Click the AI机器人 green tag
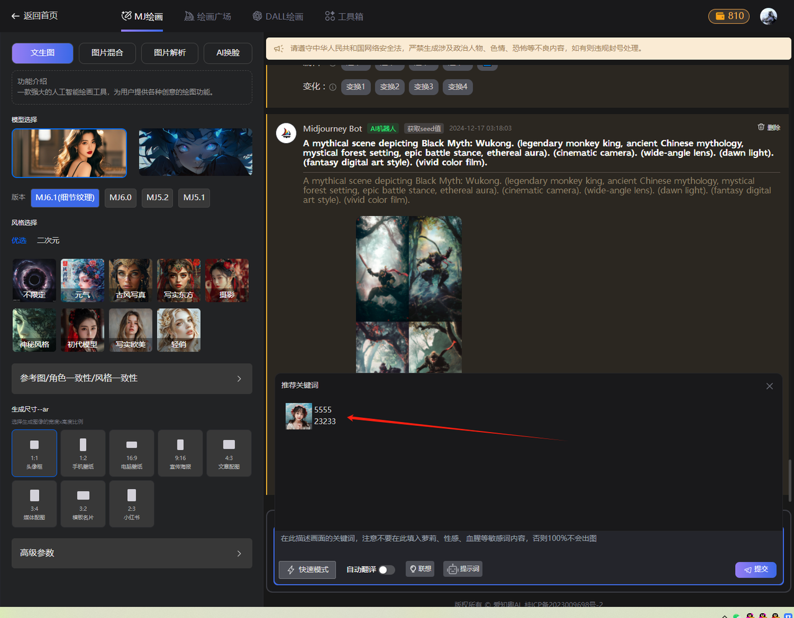 pyautogui.click(x=383, y=129)
